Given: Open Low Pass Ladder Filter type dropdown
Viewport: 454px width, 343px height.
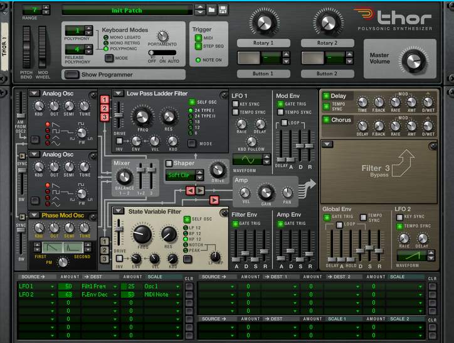Looking at the screenshot, I should click(x=118, y=94).
